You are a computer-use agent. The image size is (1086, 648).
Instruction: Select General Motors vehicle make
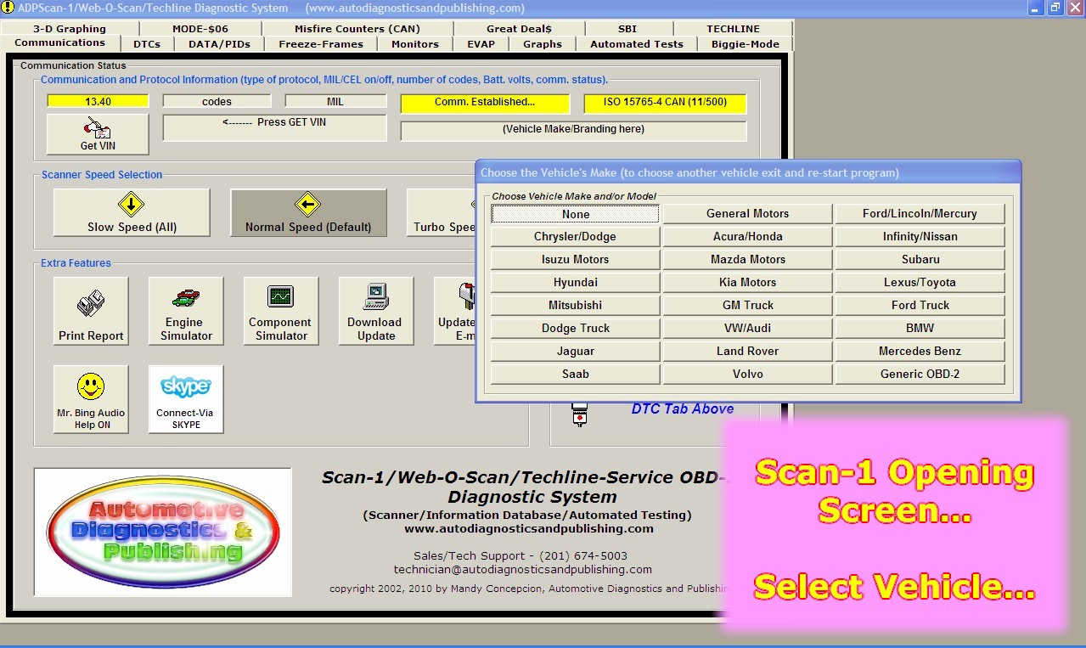748,214
